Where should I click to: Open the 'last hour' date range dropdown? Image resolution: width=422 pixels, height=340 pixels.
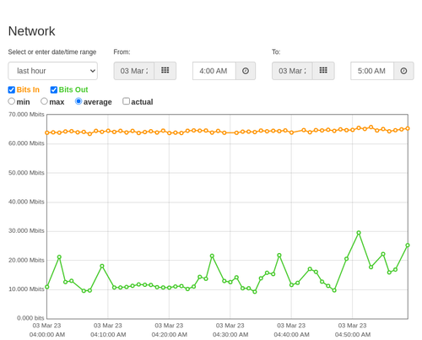coord(53,71)
